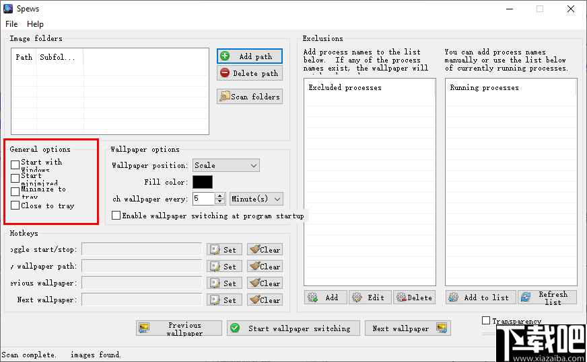587x362 pixels.
Task: Click the Add to list button label
Action: (486, 298)
